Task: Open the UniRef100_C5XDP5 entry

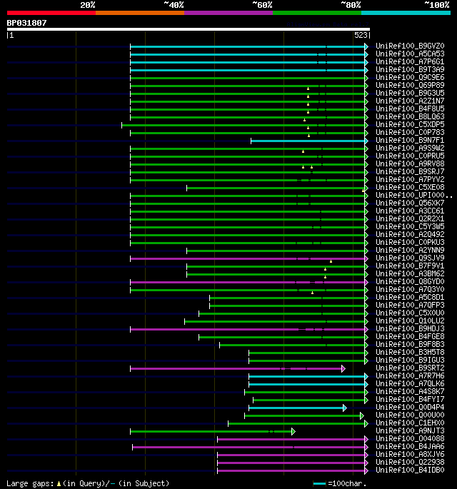Action: (410, 125)
